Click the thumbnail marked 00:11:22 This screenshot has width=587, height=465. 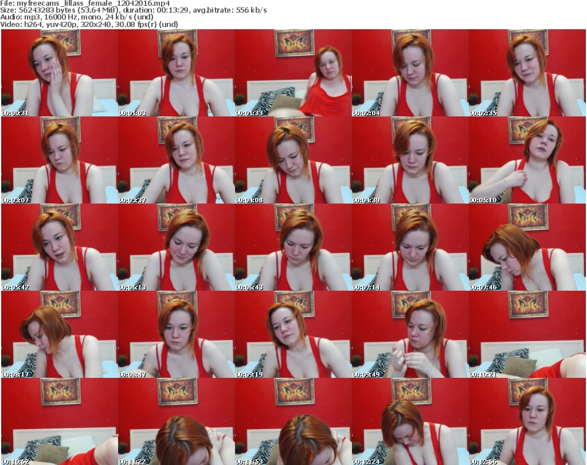pos(177,421)
